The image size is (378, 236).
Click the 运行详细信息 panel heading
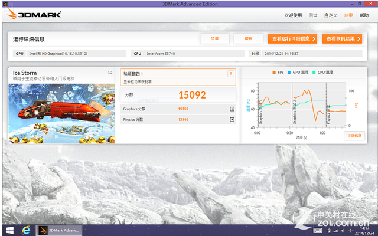(29, 40)
